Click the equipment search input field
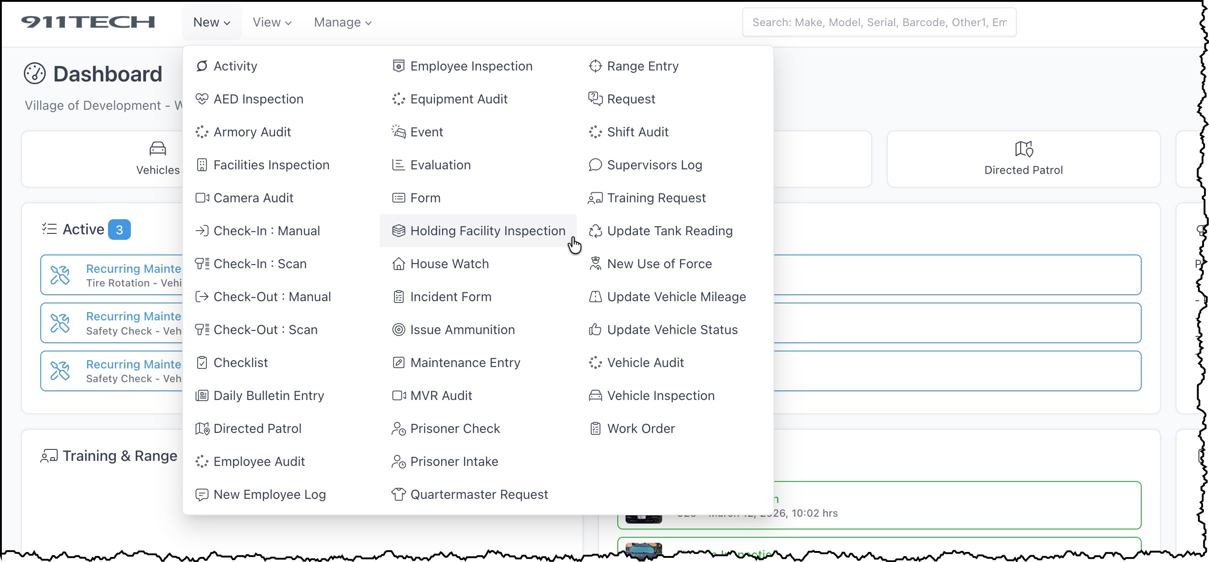Screen dimensions: 1209x562 pyautogui.click(x=879, y=22)
